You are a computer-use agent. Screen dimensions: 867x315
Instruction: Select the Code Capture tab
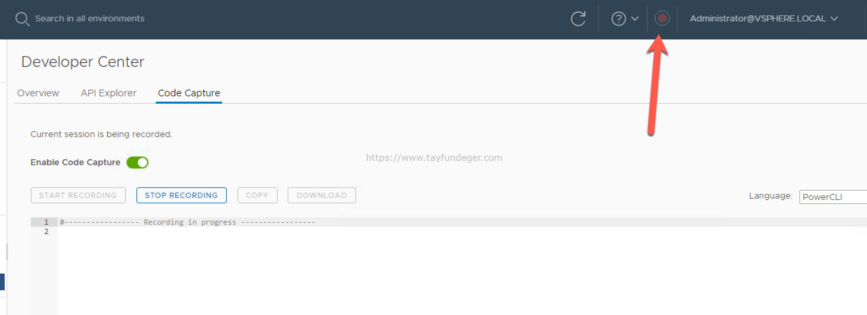(x=189, y=93)
